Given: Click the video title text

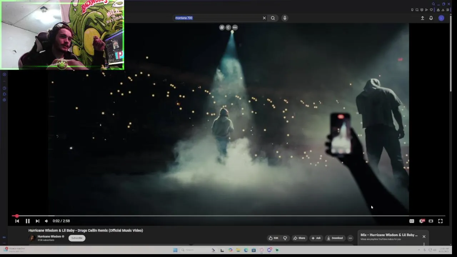Looking at the screenshot, I should click(x=86, y=231).
